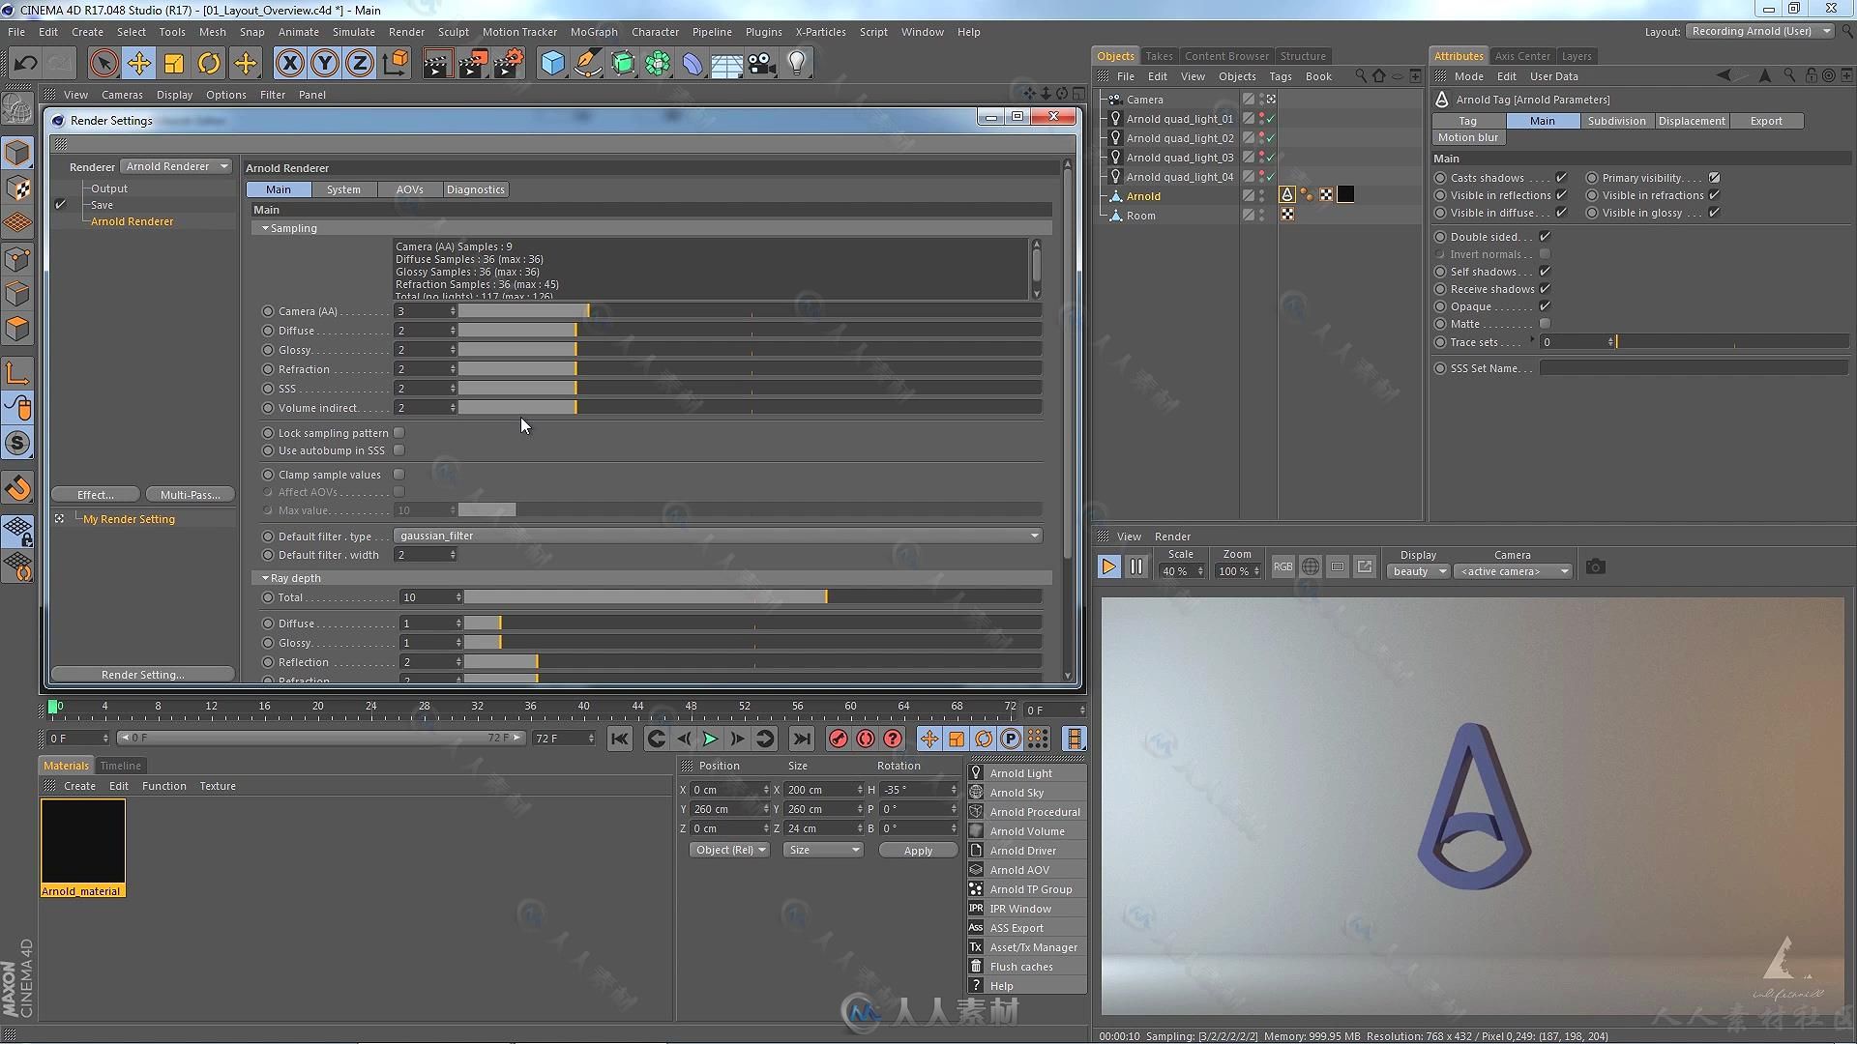The height and width of the screenshot is (1044, 1857).
Task: Collapse the Sampling section
Action: coord(265,228)
